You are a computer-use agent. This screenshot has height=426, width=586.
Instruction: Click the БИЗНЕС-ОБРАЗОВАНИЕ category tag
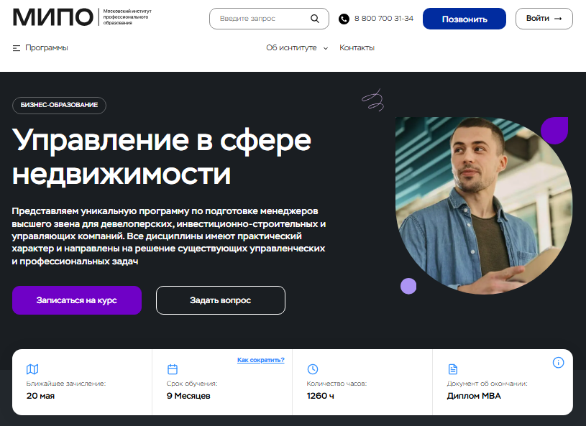pos(59,106)
